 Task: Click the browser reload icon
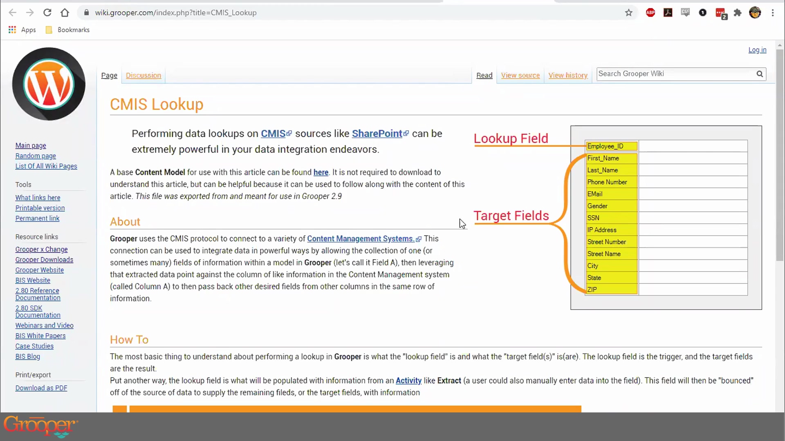tap(47, 13)
